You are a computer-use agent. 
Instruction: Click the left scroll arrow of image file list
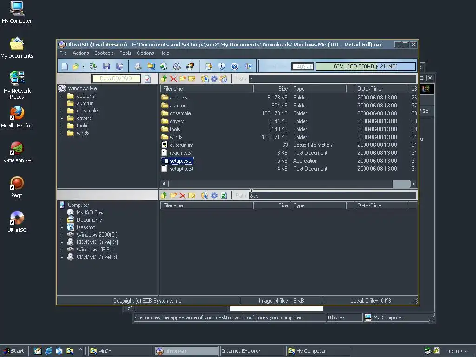(x=164, y=184)
